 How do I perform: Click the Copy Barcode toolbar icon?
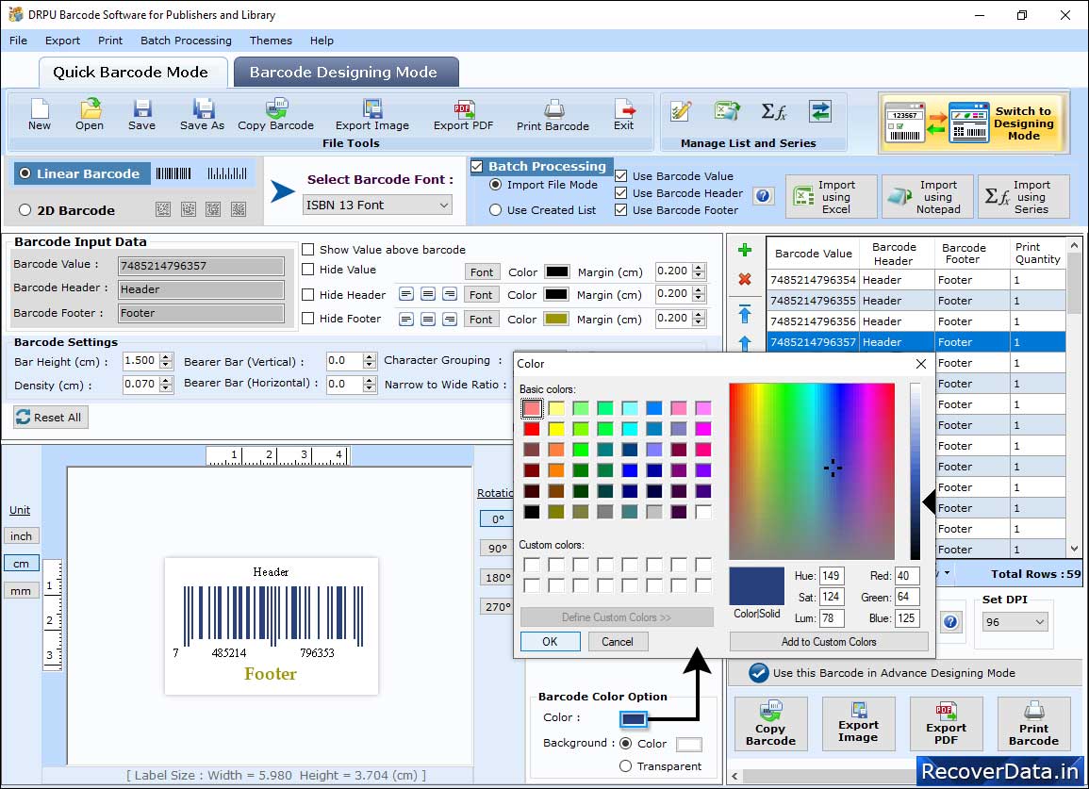275,115
